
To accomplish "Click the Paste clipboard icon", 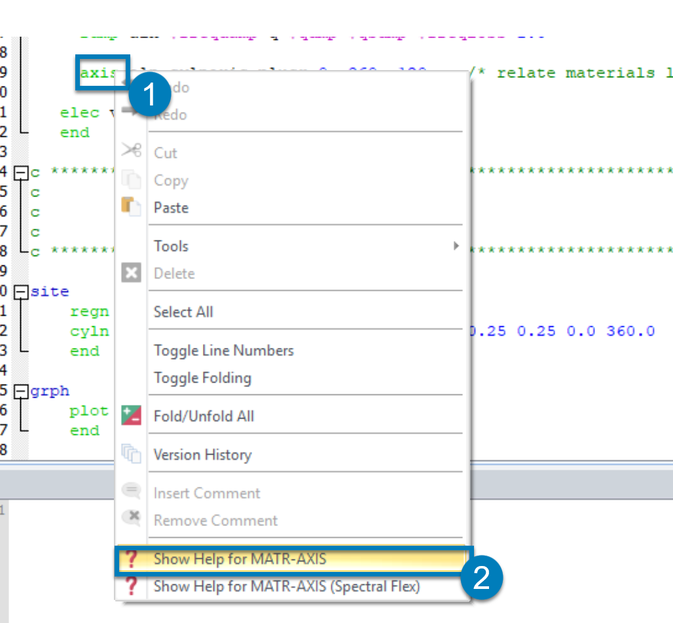I will (131, 207).
